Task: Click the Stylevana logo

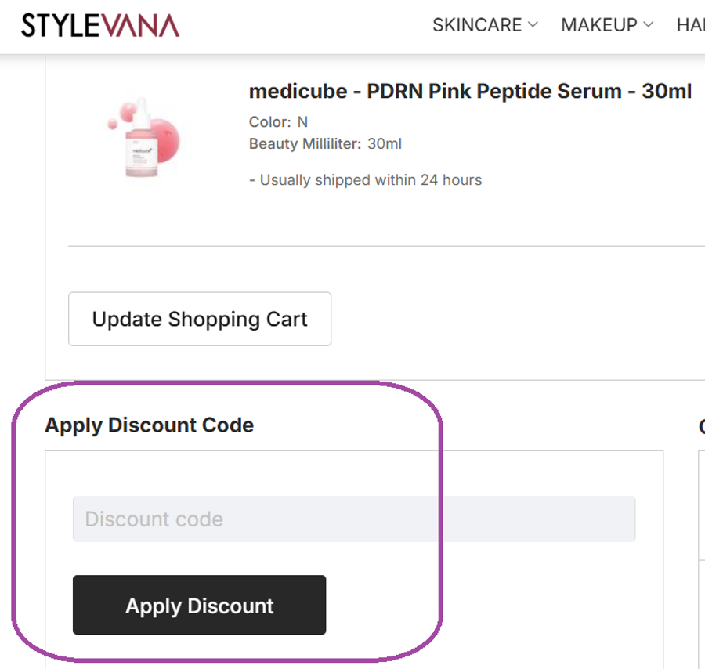Action: point(100,25)
